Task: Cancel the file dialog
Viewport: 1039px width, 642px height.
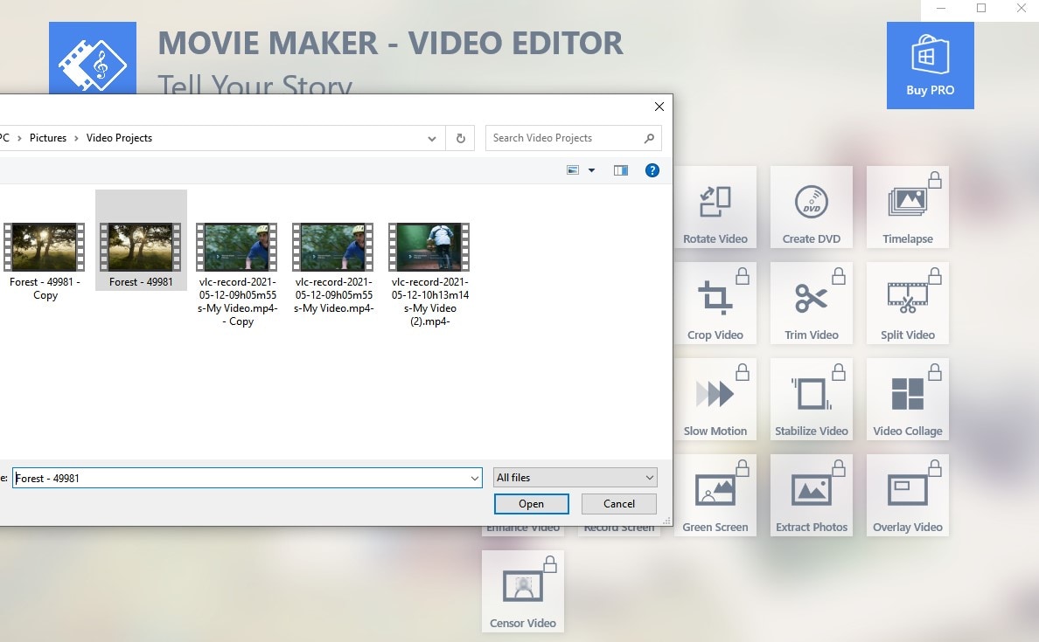Action: [619, 504]
